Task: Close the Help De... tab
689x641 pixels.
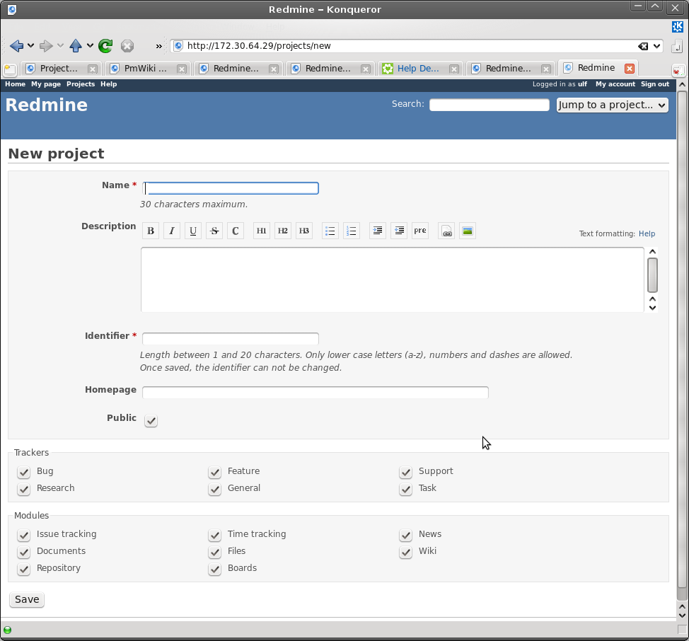Action: 454,69
